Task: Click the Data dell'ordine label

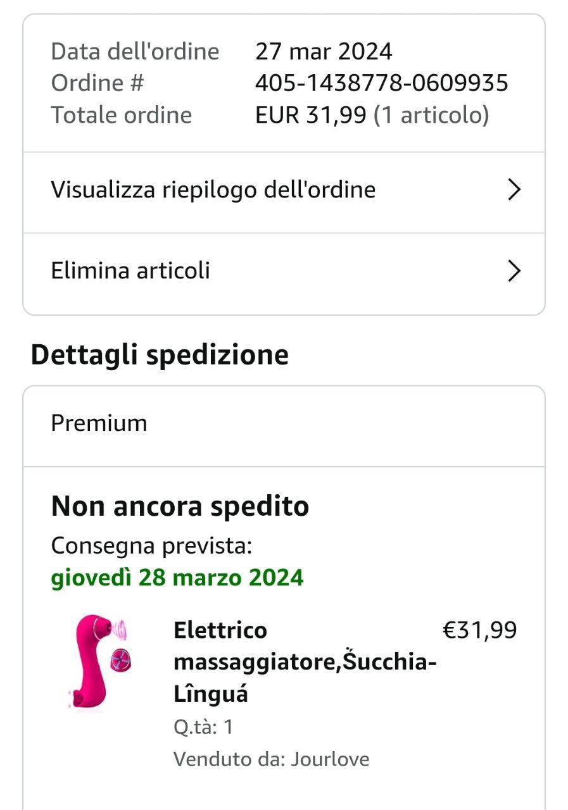Action: [x=135, y=51]
